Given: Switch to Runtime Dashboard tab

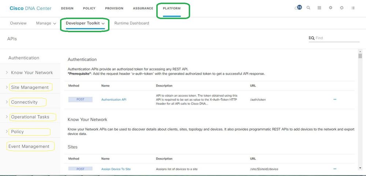Looking at the screenshot, I should click(x=132, y=23).
